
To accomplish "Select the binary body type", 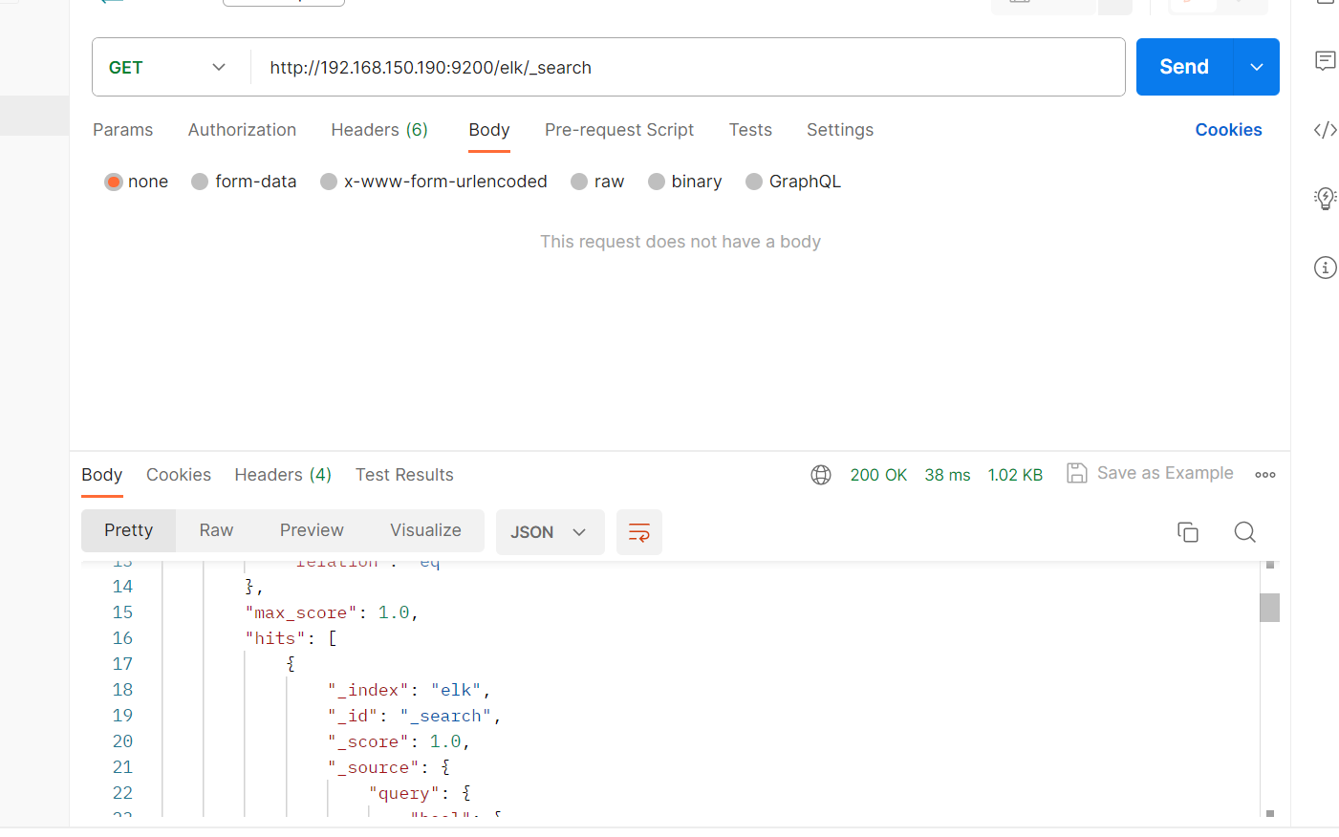I will click(x=657, y=182).
